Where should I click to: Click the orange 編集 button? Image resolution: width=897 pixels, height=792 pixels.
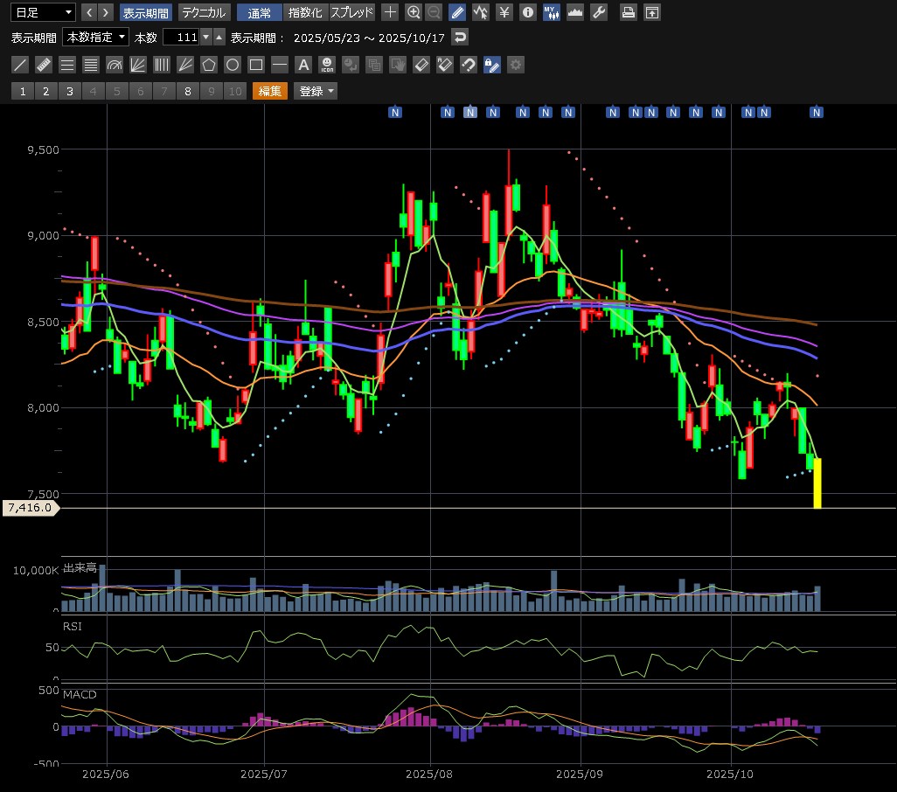click(270, 91)
